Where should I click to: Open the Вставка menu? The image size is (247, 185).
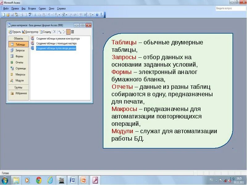[x=32, y=9]
